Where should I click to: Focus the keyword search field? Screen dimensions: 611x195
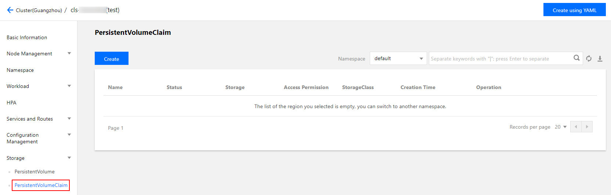click(499, 59)
